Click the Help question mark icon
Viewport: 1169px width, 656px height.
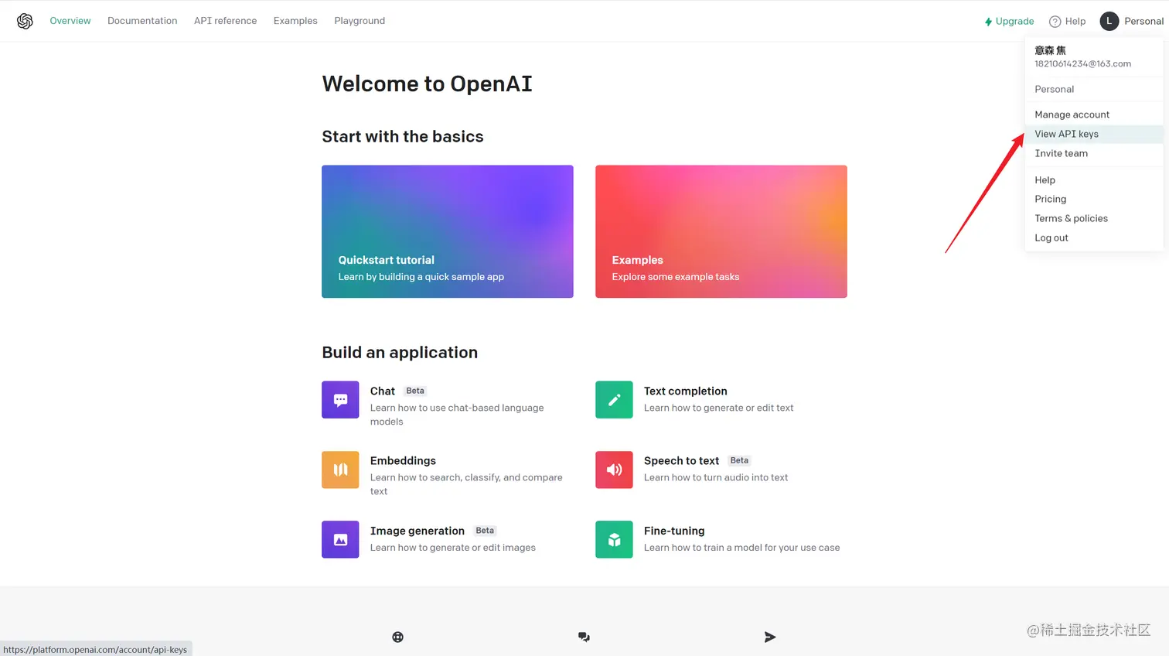tap(1055, 22)
